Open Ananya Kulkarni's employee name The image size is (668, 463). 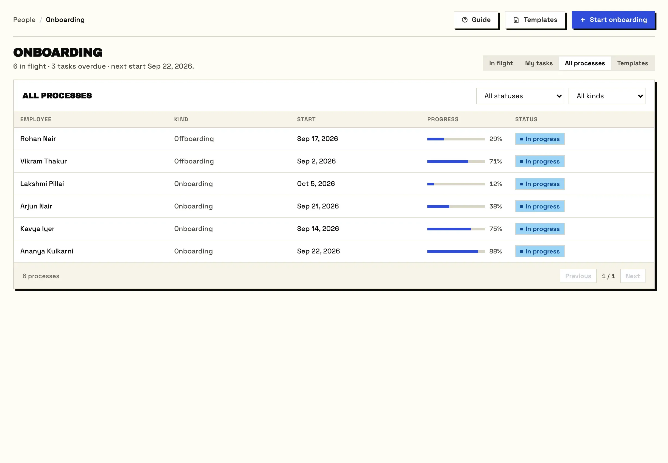(x=47, y=251)
